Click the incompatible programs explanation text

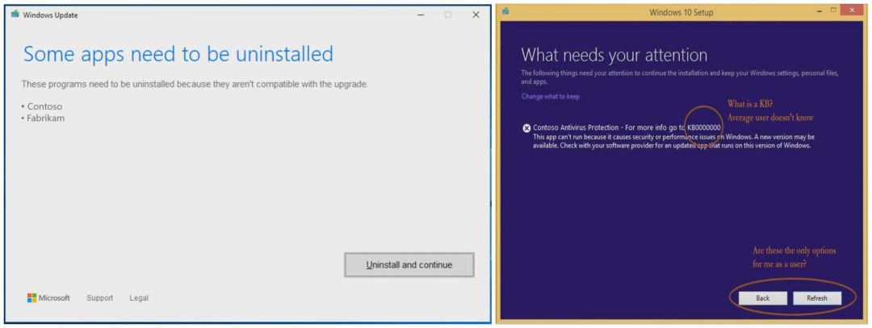[x=195, y=85]
